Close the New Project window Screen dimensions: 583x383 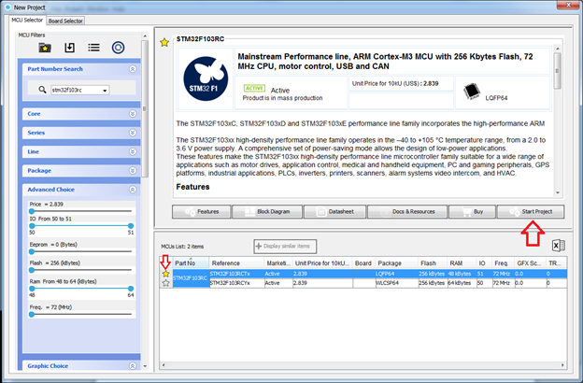[x=568, y=5]
